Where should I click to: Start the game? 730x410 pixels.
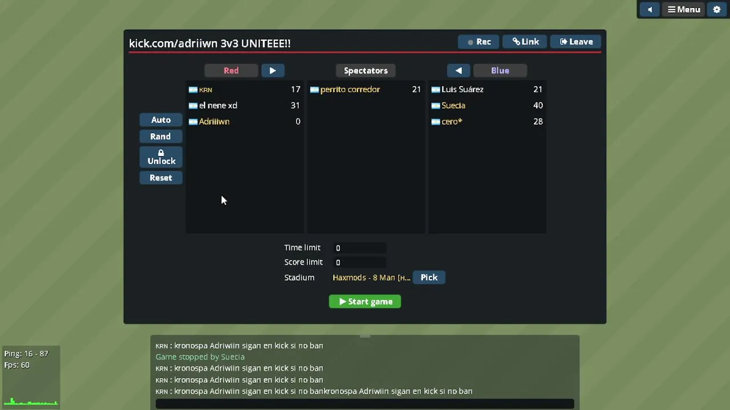(x=365, y=301)
